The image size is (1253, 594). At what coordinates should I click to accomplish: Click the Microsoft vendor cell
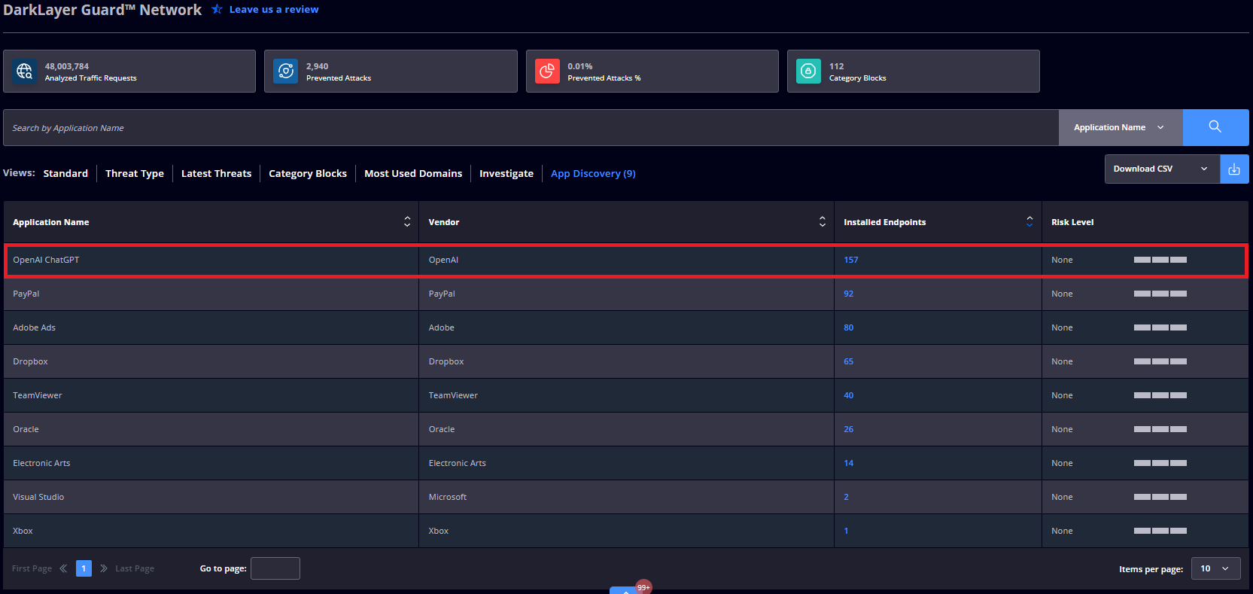(626, 497)
